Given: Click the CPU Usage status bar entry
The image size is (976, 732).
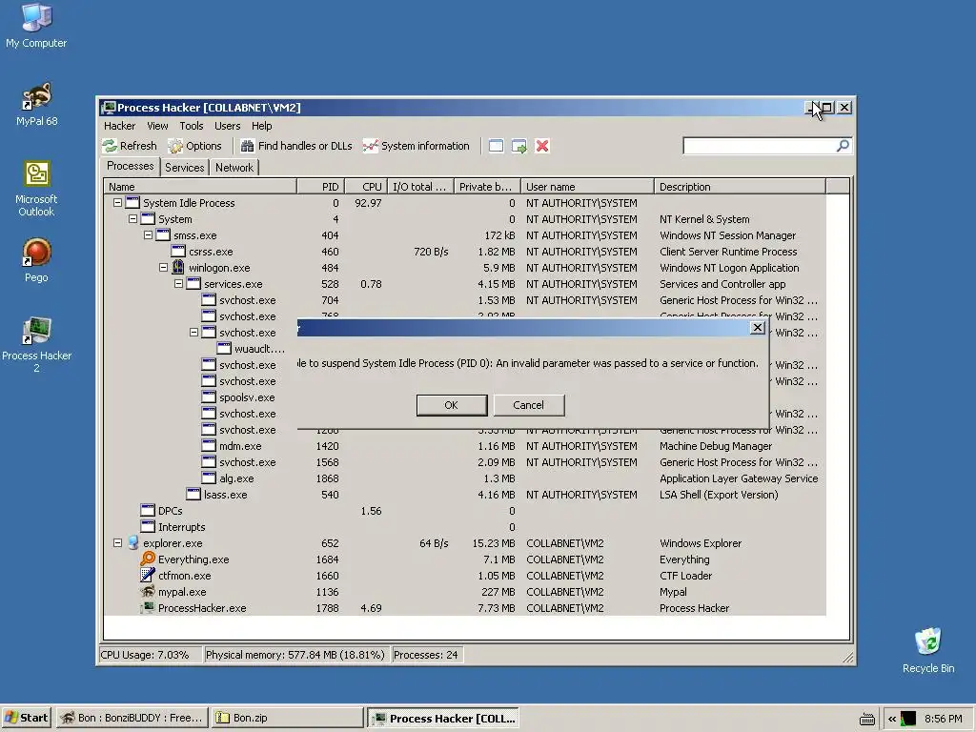Looking at the screenshot, I should coord(150,655).
